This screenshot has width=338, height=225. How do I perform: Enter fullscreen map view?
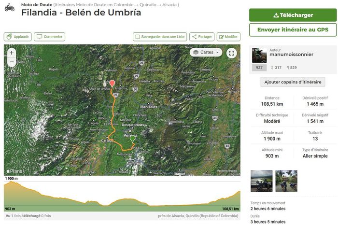(231, 53)
